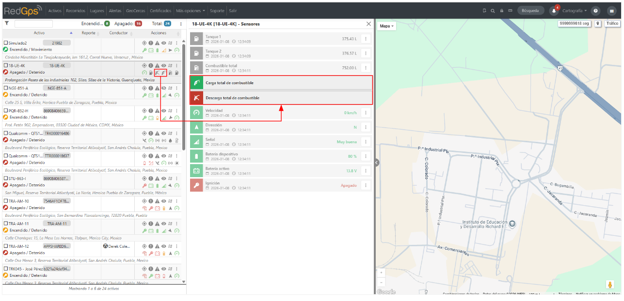This screenshot has height=301, width=624.
Task: Click the Tanque 1 fuel sensor icon
Action: 196,39
